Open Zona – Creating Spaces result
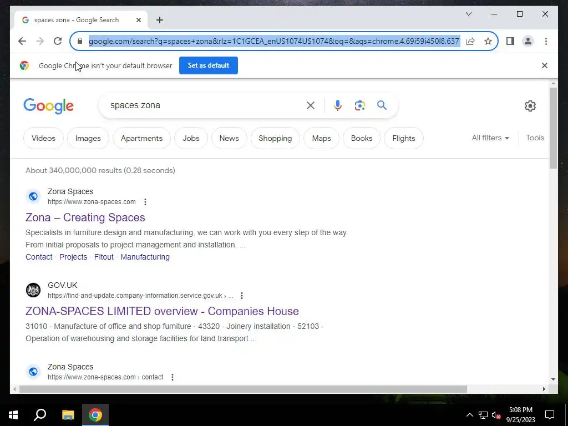This screenshot has width=568, height=426. pos(85,217)
